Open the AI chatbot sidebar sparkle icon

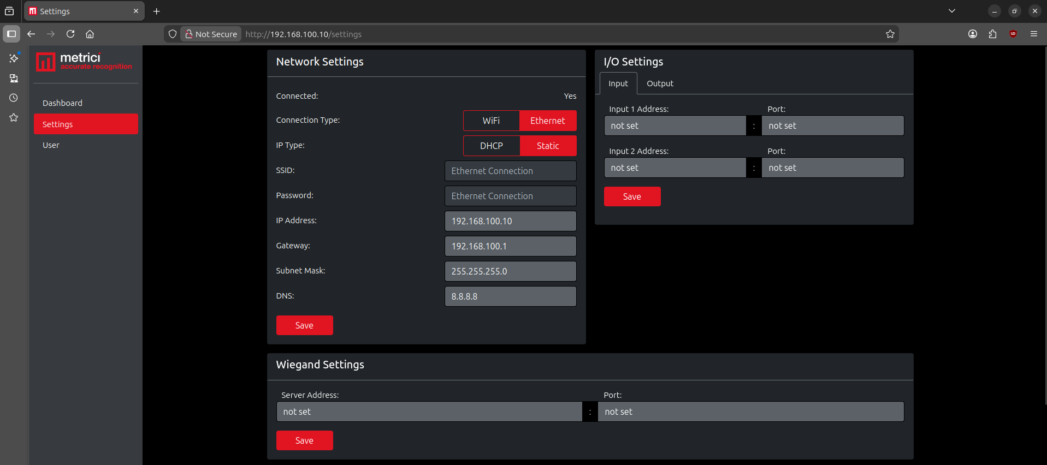pos(14,58)
